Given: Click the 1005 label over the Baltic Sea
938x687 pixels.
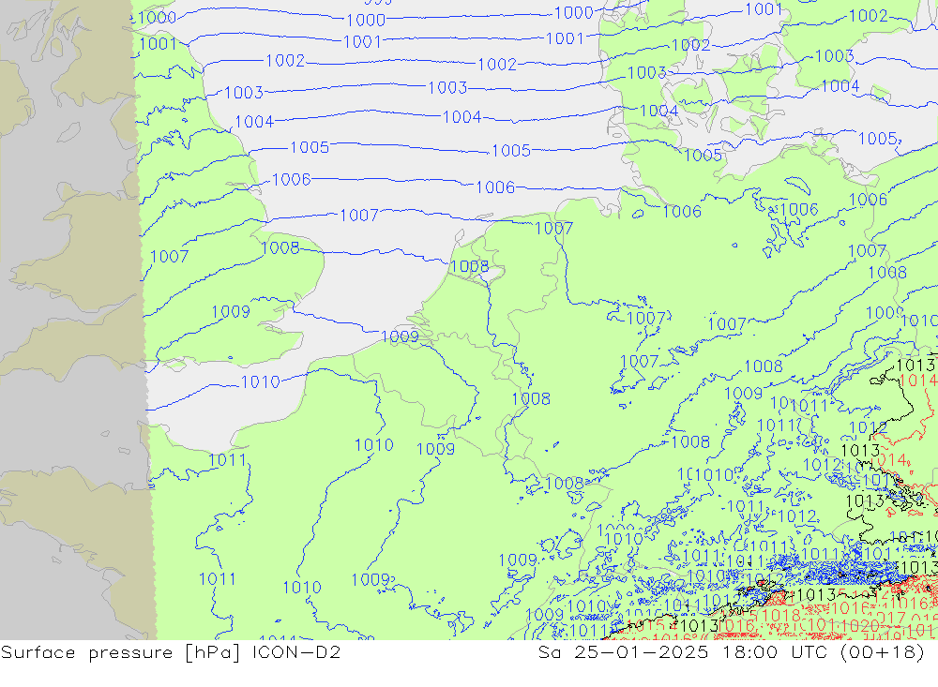Looking at the screenshot, I should [x=878, y=139].
